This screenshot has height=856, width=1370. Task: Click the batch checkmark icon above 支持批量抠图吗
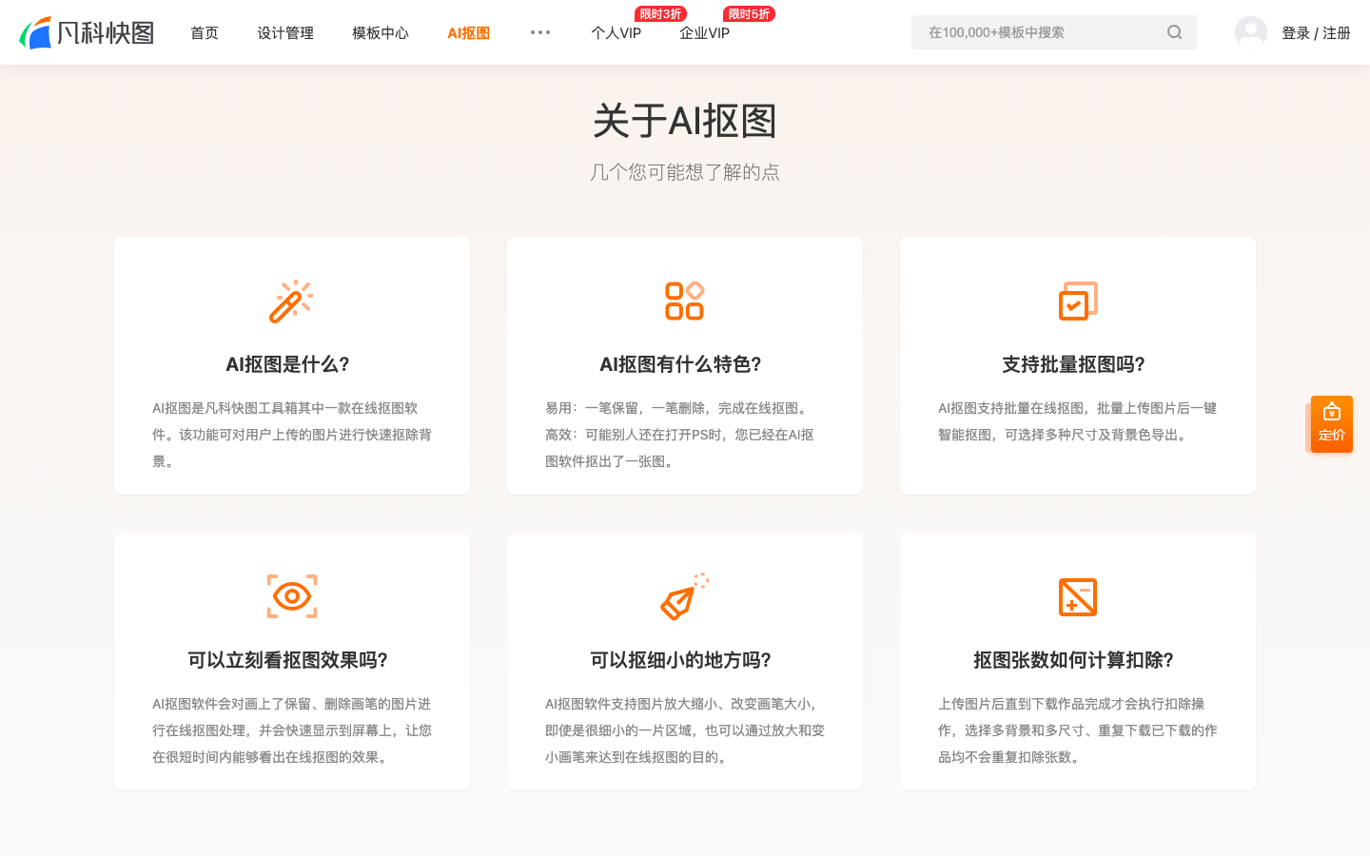click(1077, 300)
